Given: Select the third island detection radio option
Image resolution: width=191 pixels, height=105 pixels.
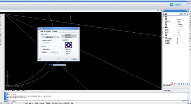Looking at the screenshot, I should tap(65, 54).
